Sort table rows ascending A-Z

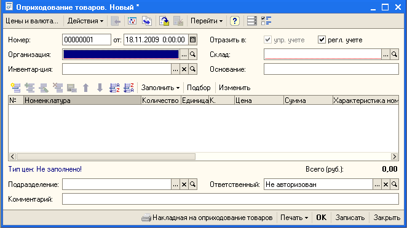114,88
